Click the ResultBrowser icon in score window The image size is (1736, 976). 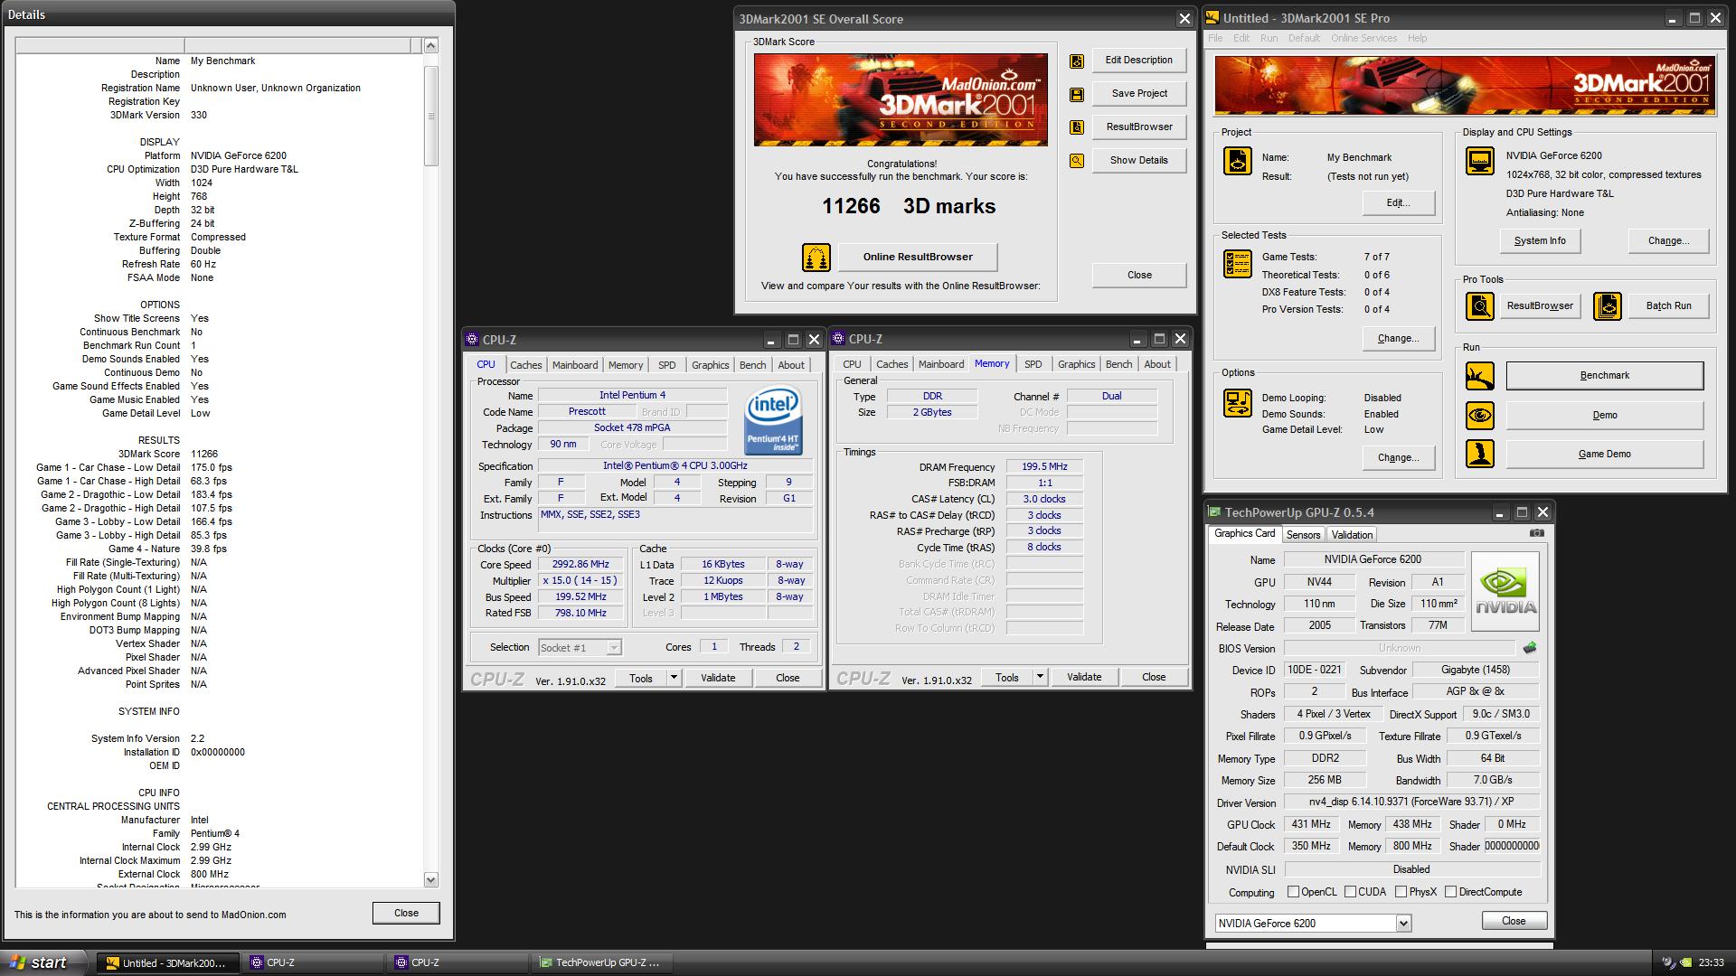[x=1076, y=127]
